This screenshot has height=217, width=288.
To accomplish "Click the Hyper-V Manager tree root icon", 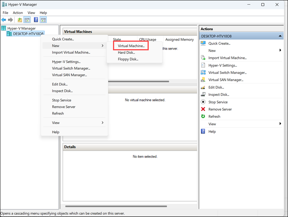I will coord(4,28).
